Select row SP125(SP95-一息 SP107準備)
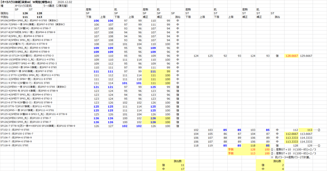 pos(27,110)
